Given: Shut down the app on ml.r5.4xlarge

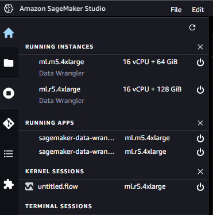Looking at the screenshot, I should click(200, 152).
